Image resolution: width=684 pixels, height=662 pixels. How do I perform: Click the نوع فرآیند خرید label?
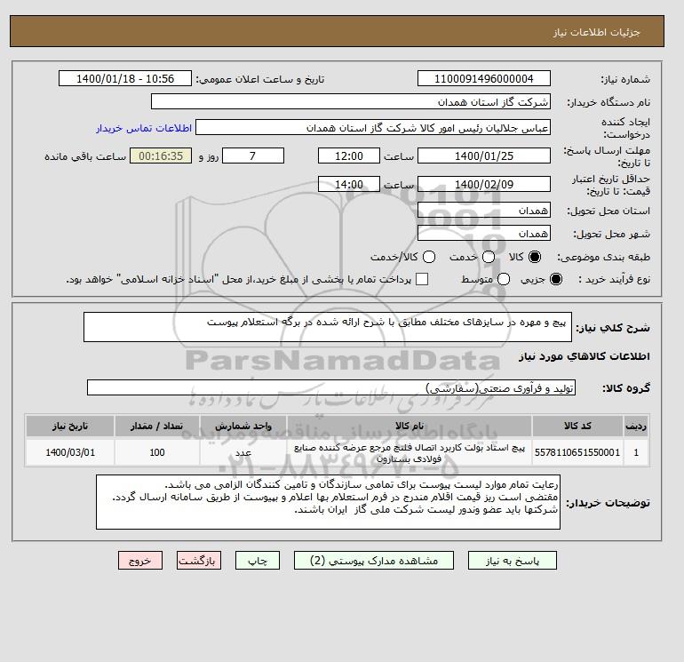pos(614,279)
